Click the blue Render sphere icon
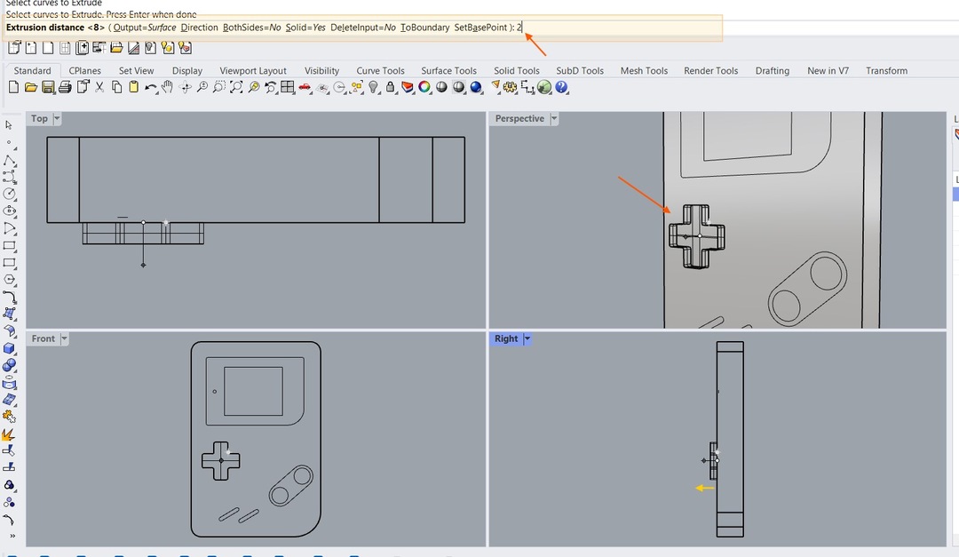 [476, 88]
